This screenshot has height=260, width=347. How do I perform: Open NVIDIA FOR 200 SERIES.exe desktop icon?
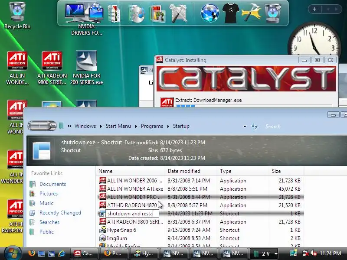tap(86, 68)
